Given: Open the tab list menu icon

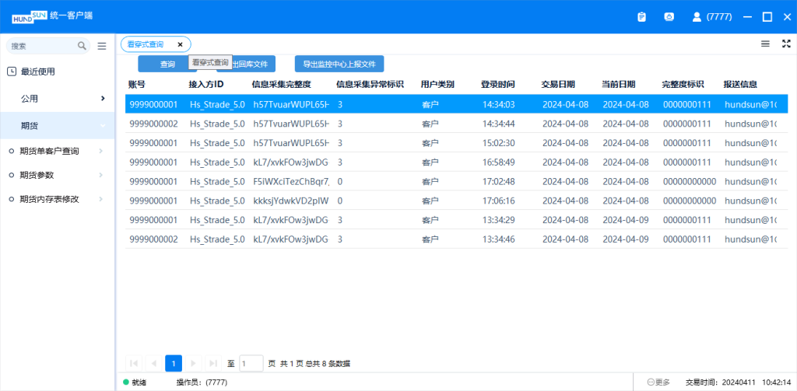Looking at the screenshot, I should pyautogui.click(x=765, y=44).
